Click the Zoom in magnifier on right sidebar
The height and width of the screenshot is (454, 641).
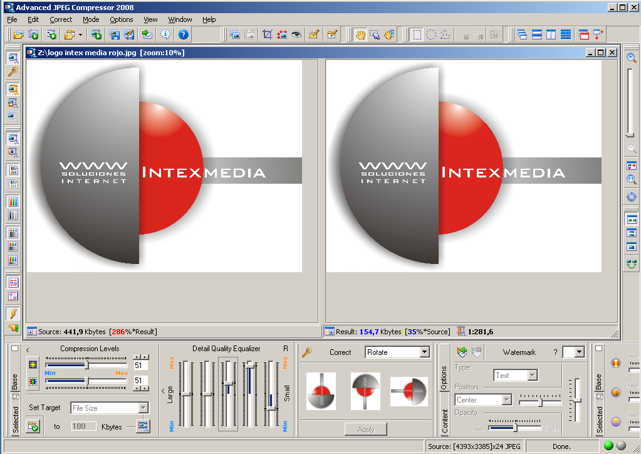pyautogui.click(x=632, y=58)
